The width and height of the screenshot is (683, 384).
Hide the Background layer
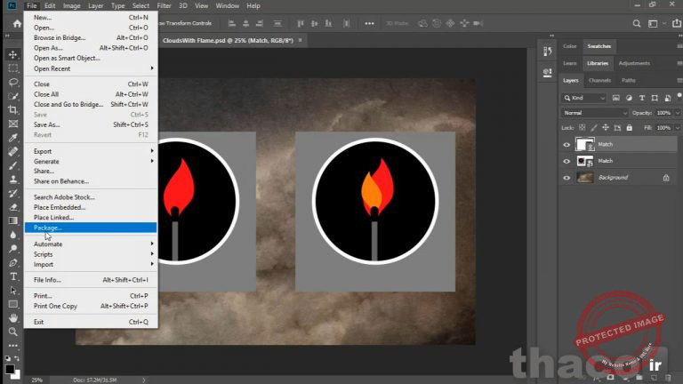click(x=567, y=178)
